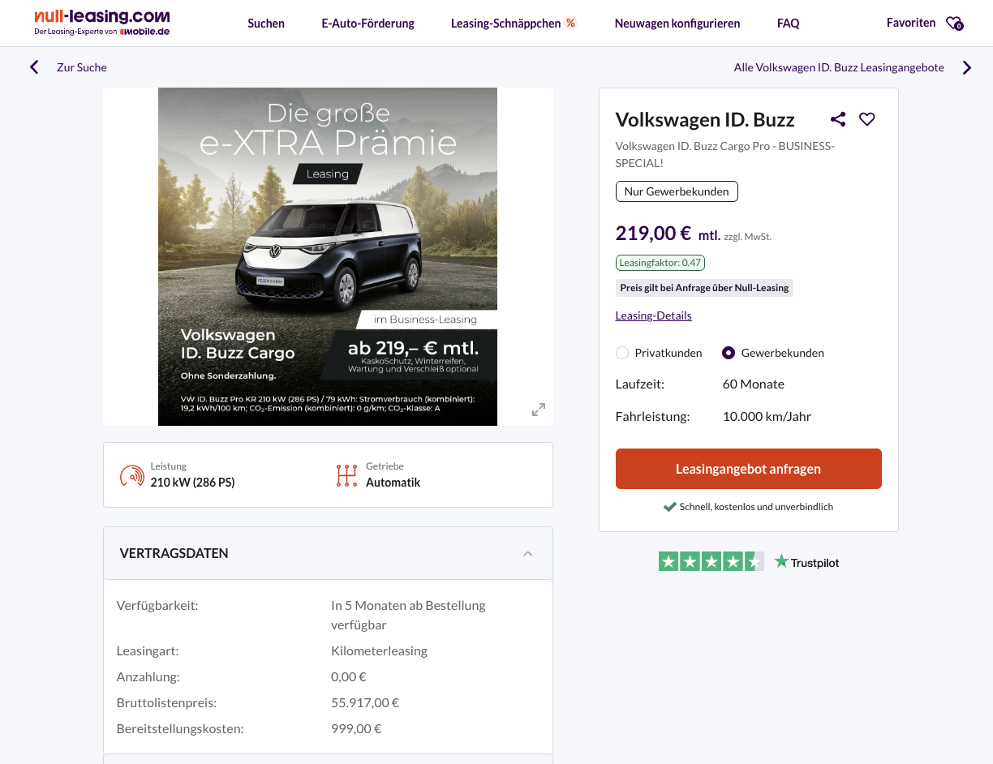Open E-Auto-Förderung page
993x764 pixels.
click(x=368, y=24)
